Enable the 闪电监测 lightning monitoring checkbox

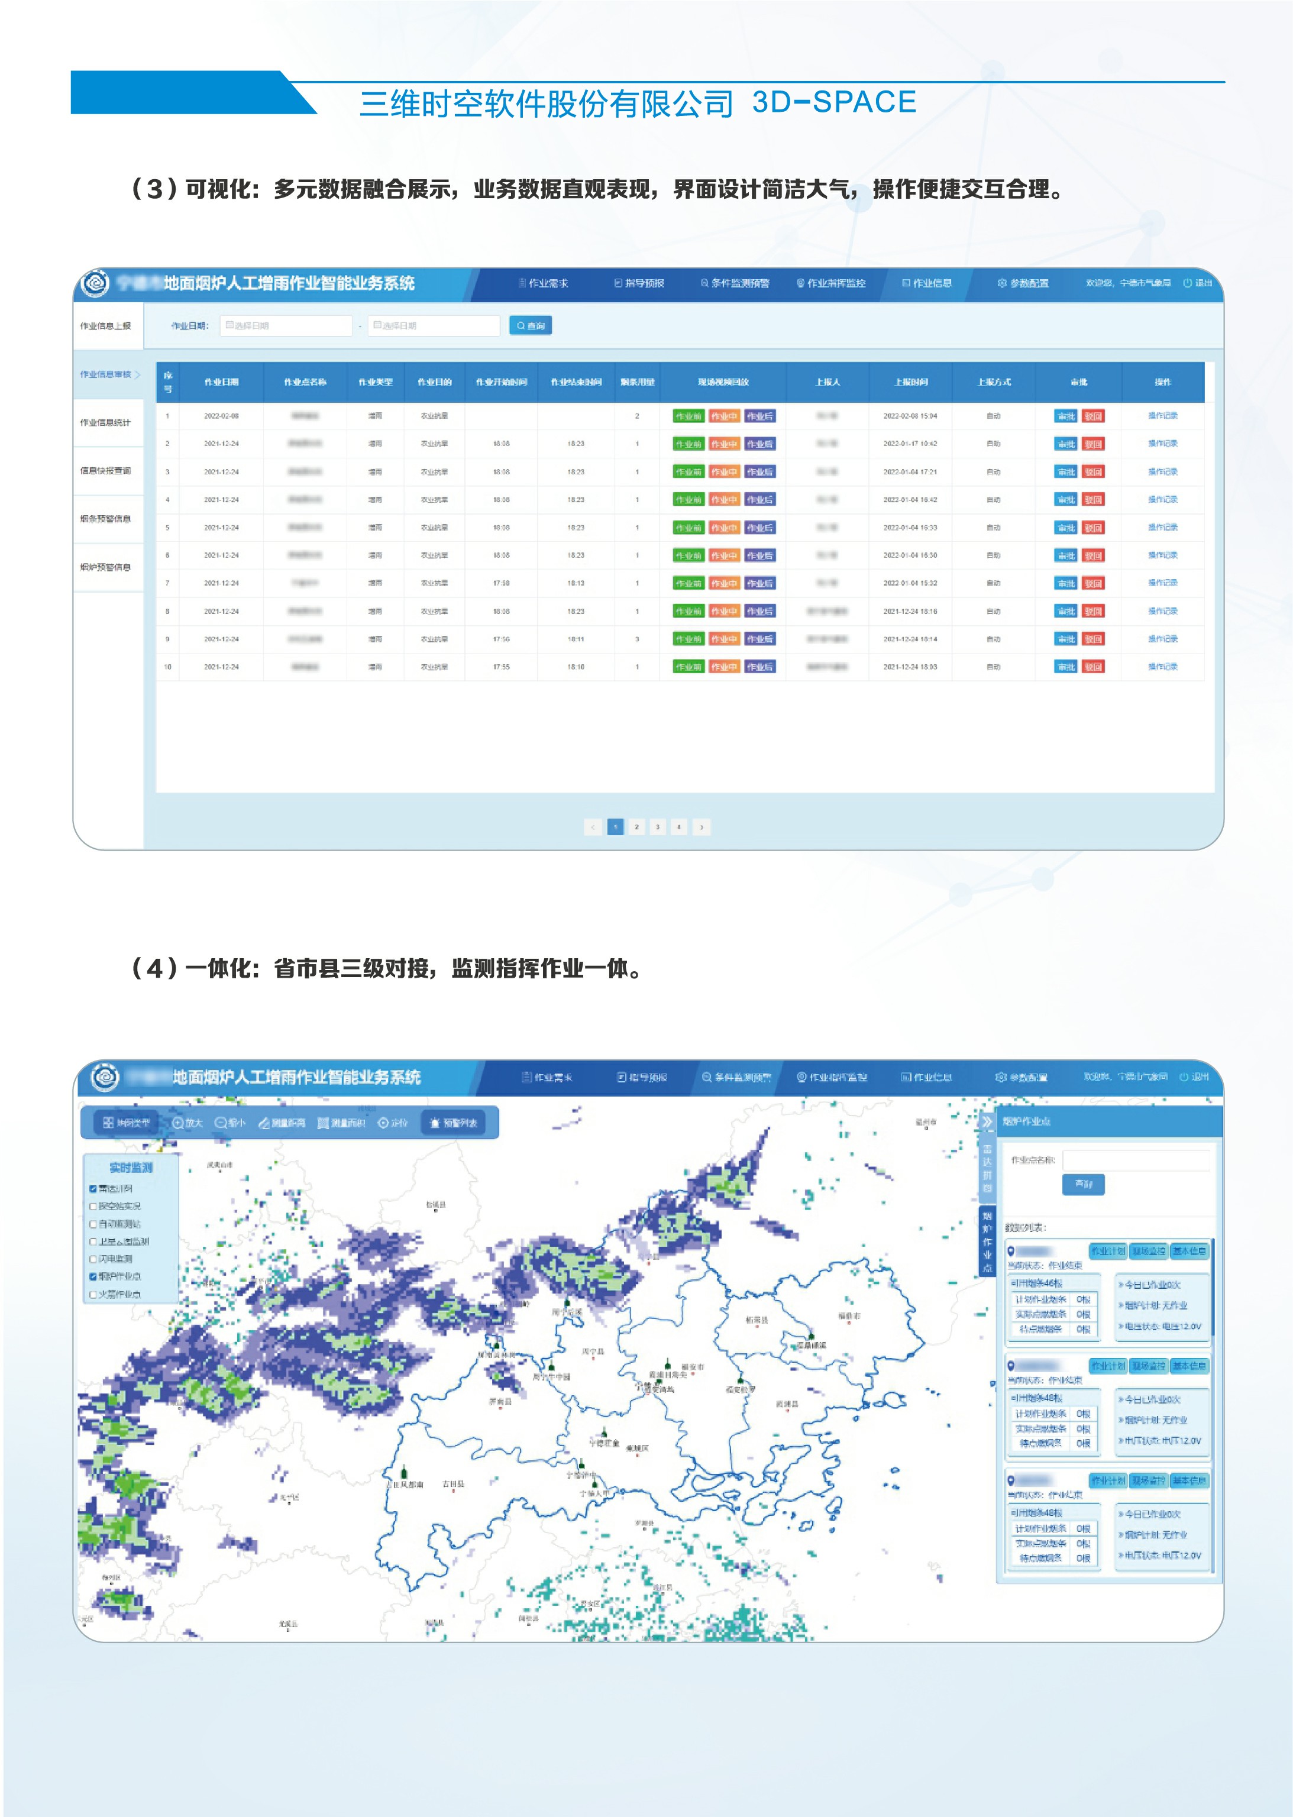tap(93, 1259)
